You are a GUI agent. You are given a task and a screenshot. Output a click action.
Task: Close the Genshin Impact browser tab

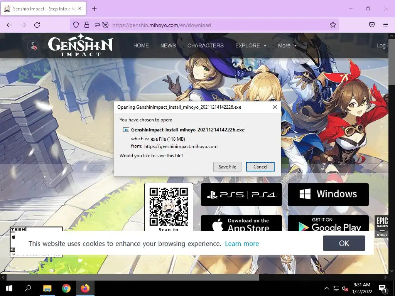(80, 8)
